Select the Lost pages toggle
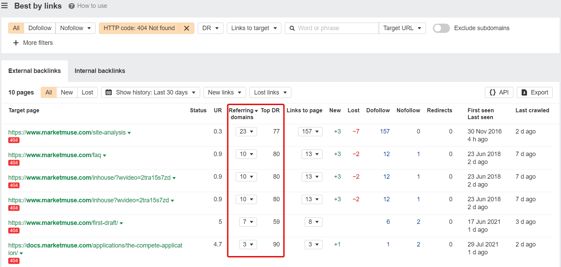The width and height of the screenshot is (561, 267). click(x=87, y=92)
